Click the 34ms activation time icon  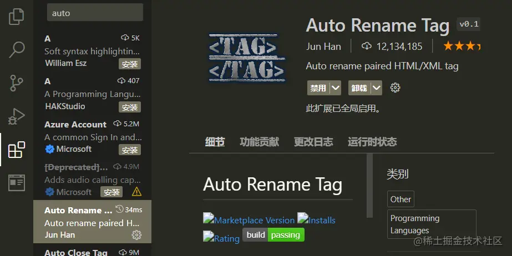[119, 209]
